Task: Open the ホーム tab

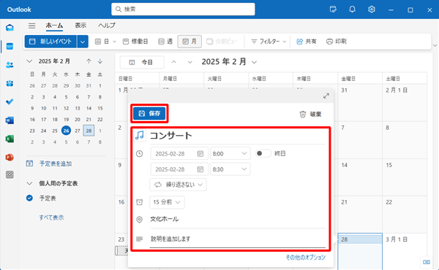Action: click(54, 26)
